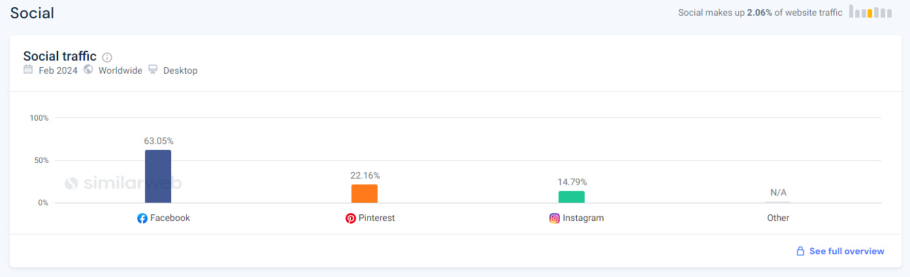The width and height of the screenshot is (910, 277).
Task: Click the Pinterest axis label
Action: point(377,218)
